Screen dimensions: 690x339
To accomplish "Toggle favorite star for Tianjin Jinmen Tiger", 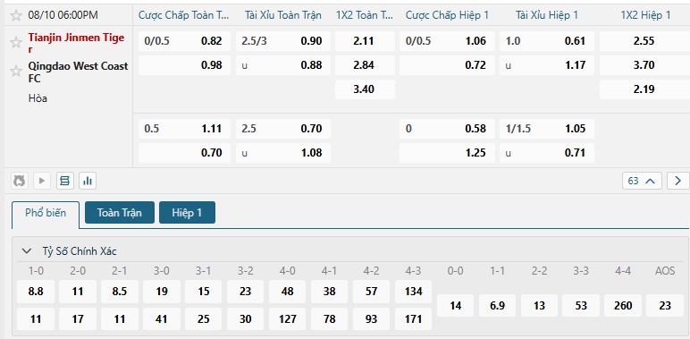I will tap(16, 42).
